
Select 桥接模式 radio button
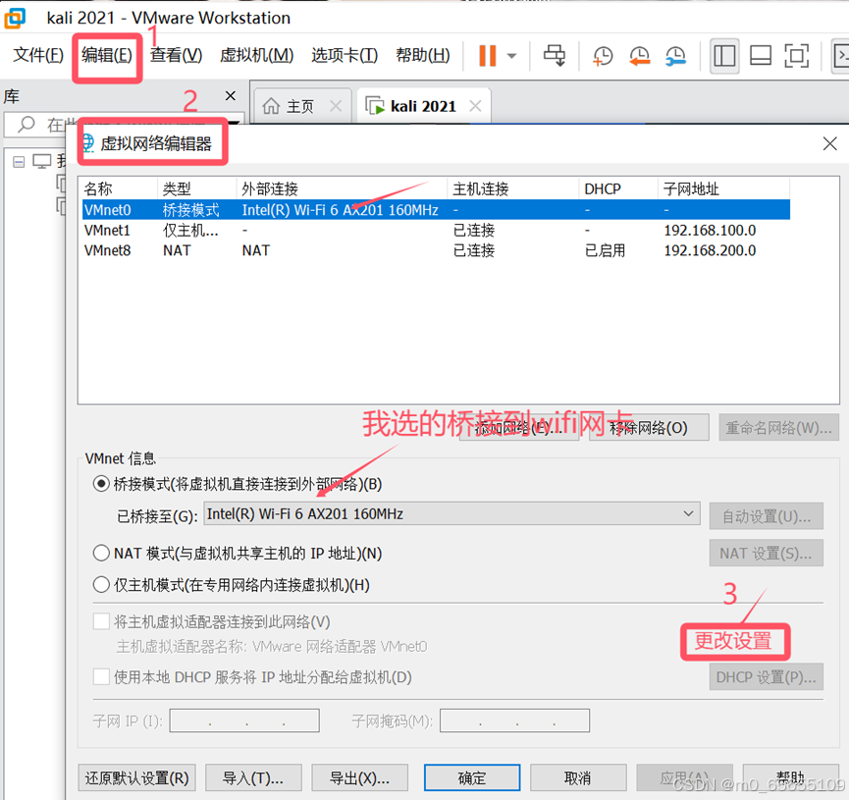coord(101,483)
